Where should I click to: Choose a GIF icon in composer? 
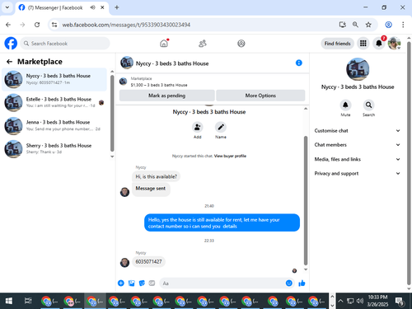[152, 283]
